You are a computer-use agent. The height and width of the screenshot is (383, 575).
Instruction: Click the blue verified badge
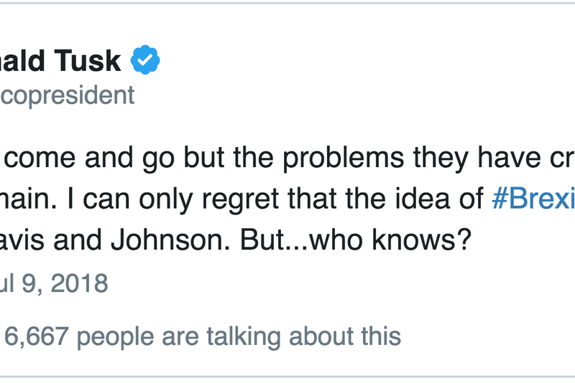pyautogui.click(x=145, y=61)
